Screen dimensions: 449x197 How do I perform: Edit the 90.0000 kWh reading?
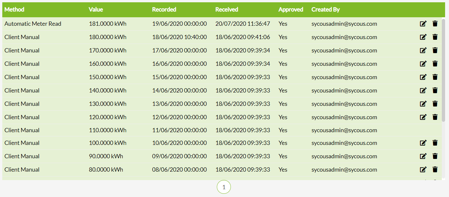(x=423, y=156)
